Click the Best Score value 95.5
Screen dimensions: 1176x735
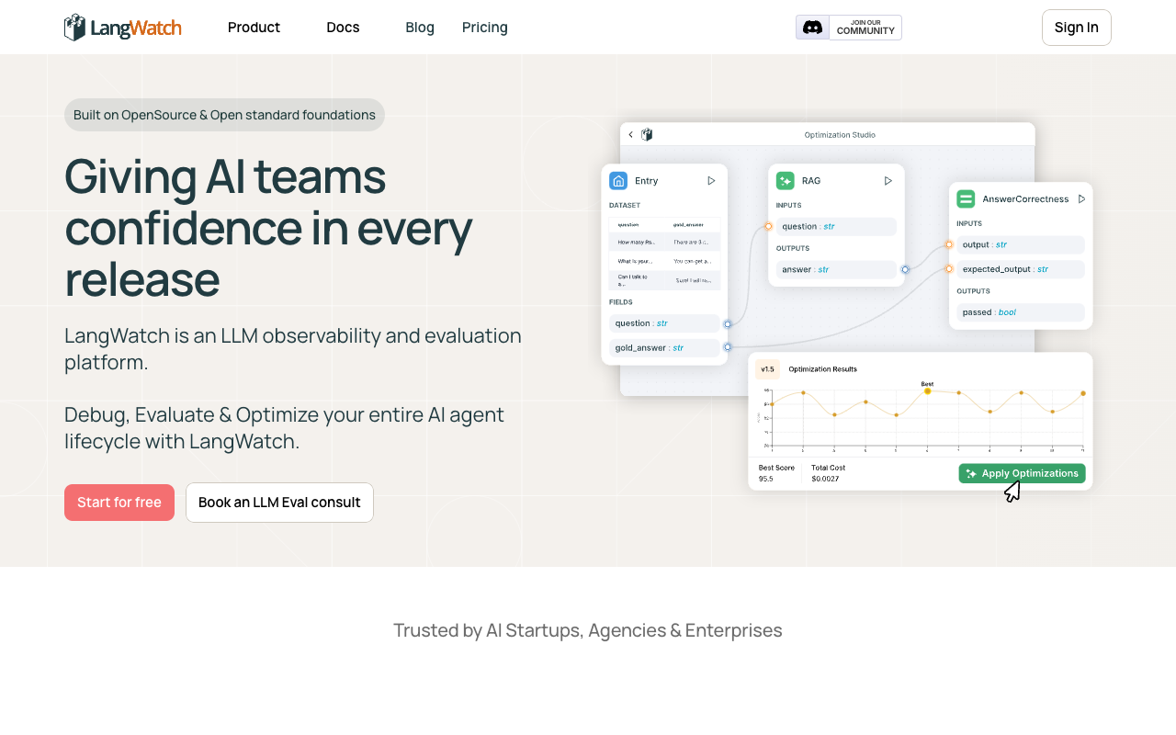(x=766, y=479)
